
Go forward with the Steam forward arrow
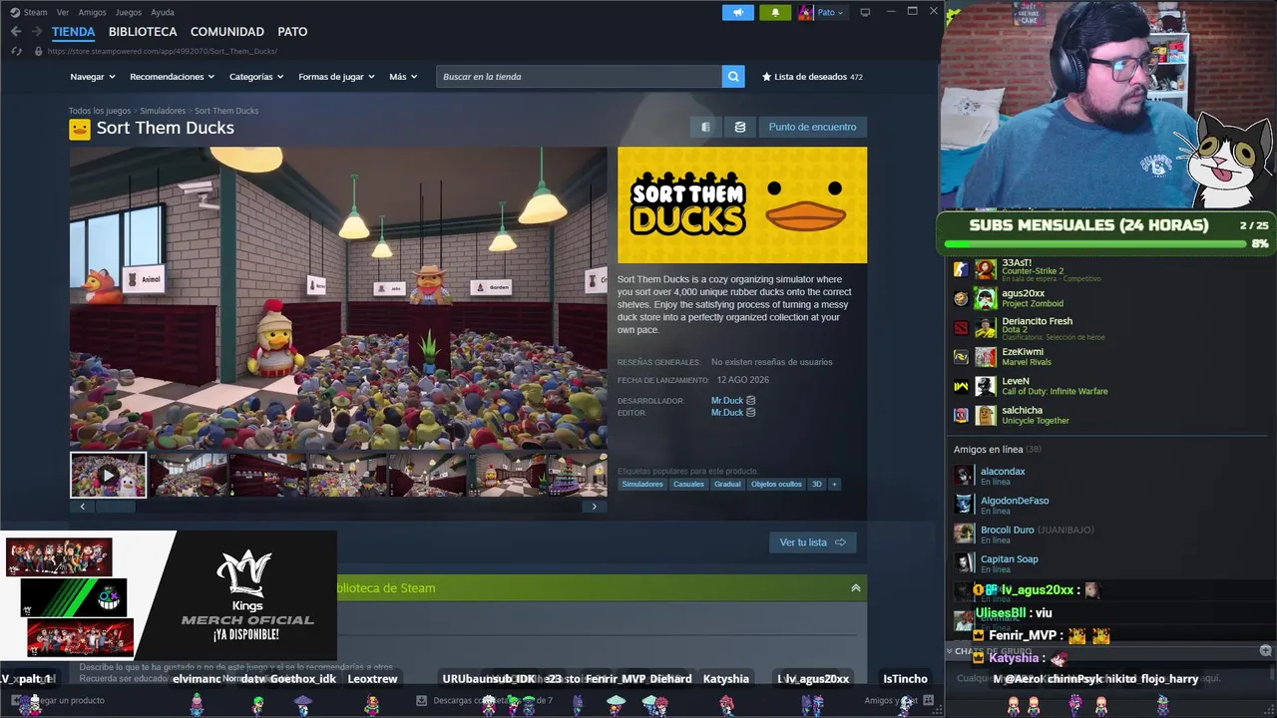pyautogui.click(x=36, y=32)
